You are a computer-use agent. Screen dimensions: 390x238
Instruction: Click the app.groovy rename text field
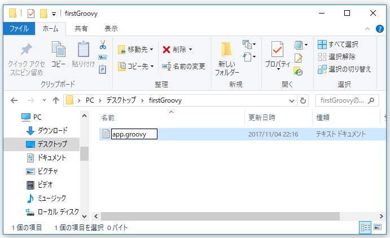(134, 134)
